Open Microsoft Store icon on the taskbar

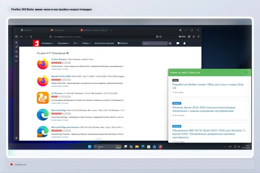(148, 147)
